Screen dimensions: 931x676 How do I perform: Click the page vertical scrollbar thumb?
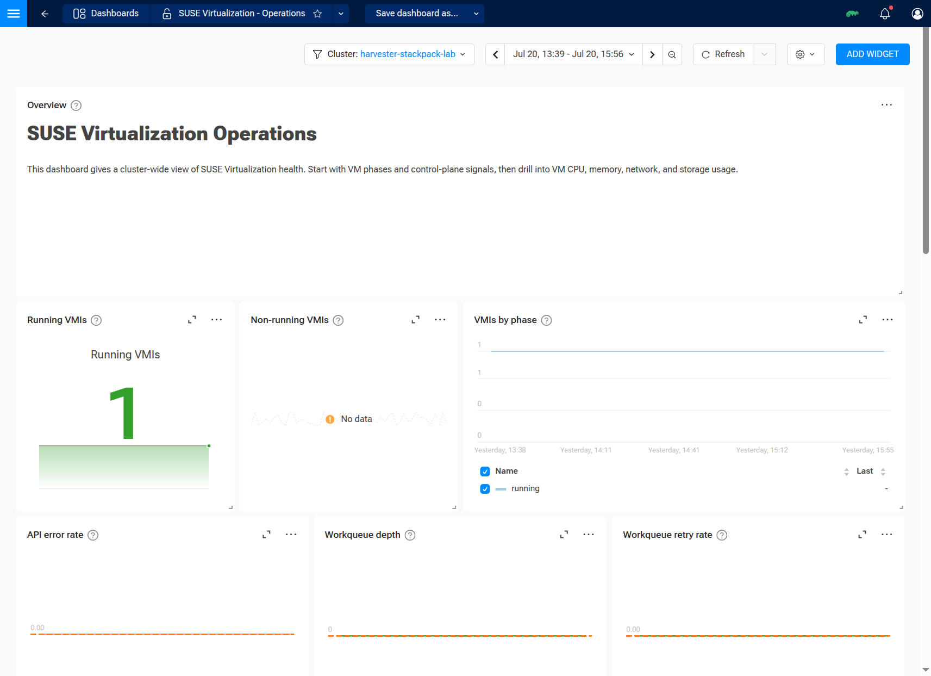pyautogui.click(x=926, y=140)
